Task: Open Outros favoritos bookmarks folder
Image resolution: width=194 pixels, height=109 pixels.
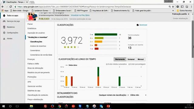Action: point(184,11)
